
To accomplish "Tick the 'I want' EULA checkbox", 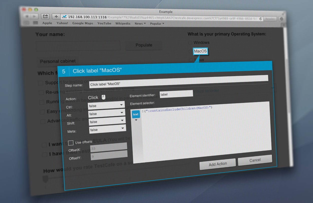I will (x=44, y=145).
